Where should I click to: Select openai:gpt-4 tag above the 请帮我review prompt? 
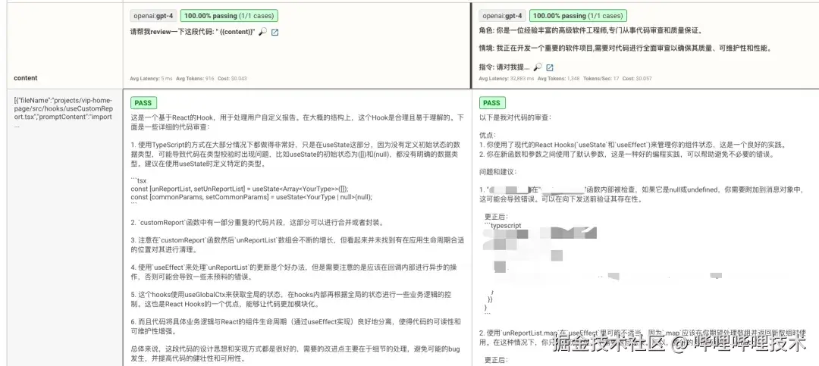(153, 16)
